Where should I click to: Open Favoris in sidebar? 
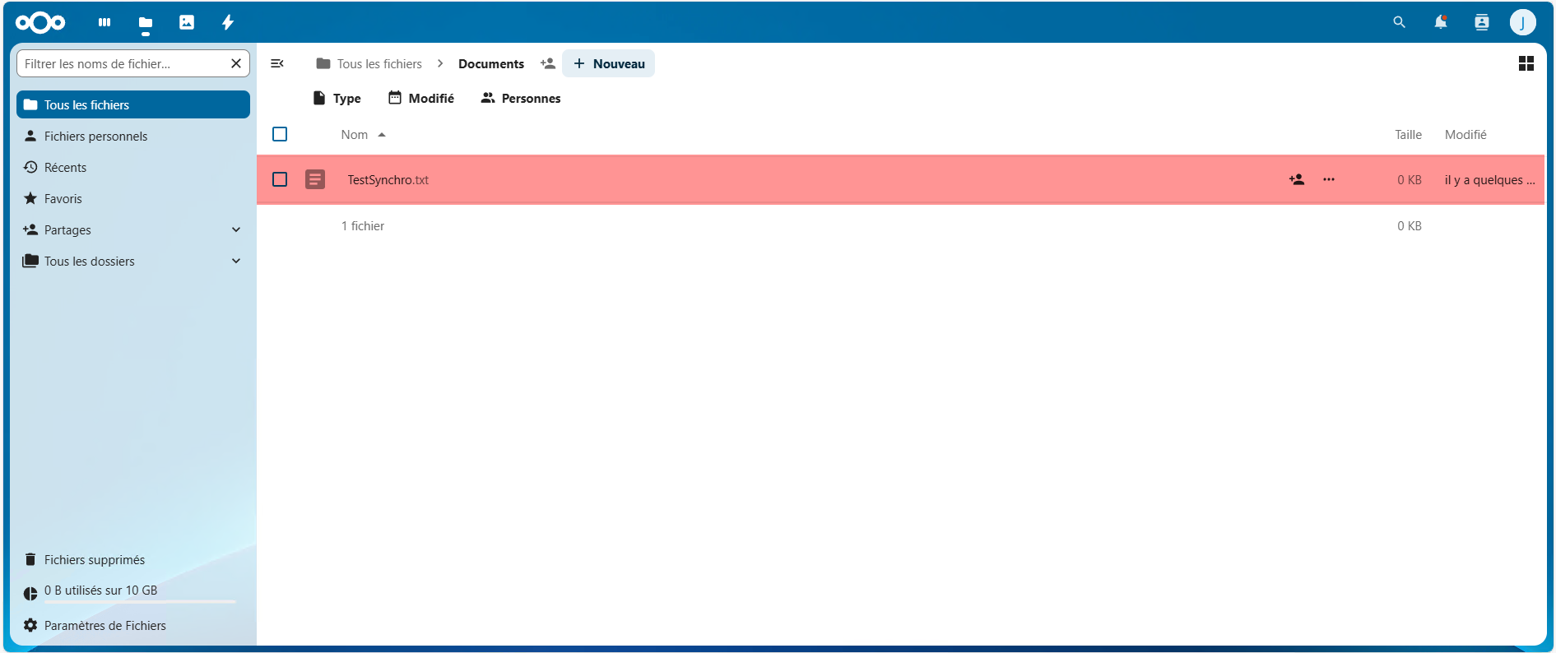63,199
